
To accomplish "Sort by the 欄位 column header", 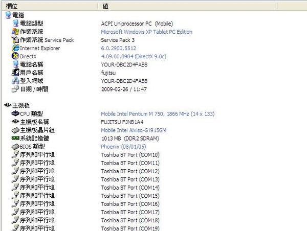I will (x=50, y=6).
